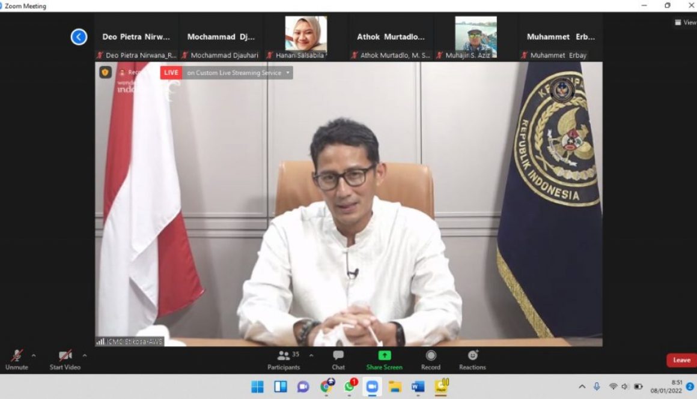This screenshot has height=399, width=697.
Task: Click the meeting security shield icon
Action: coord(105,72)
